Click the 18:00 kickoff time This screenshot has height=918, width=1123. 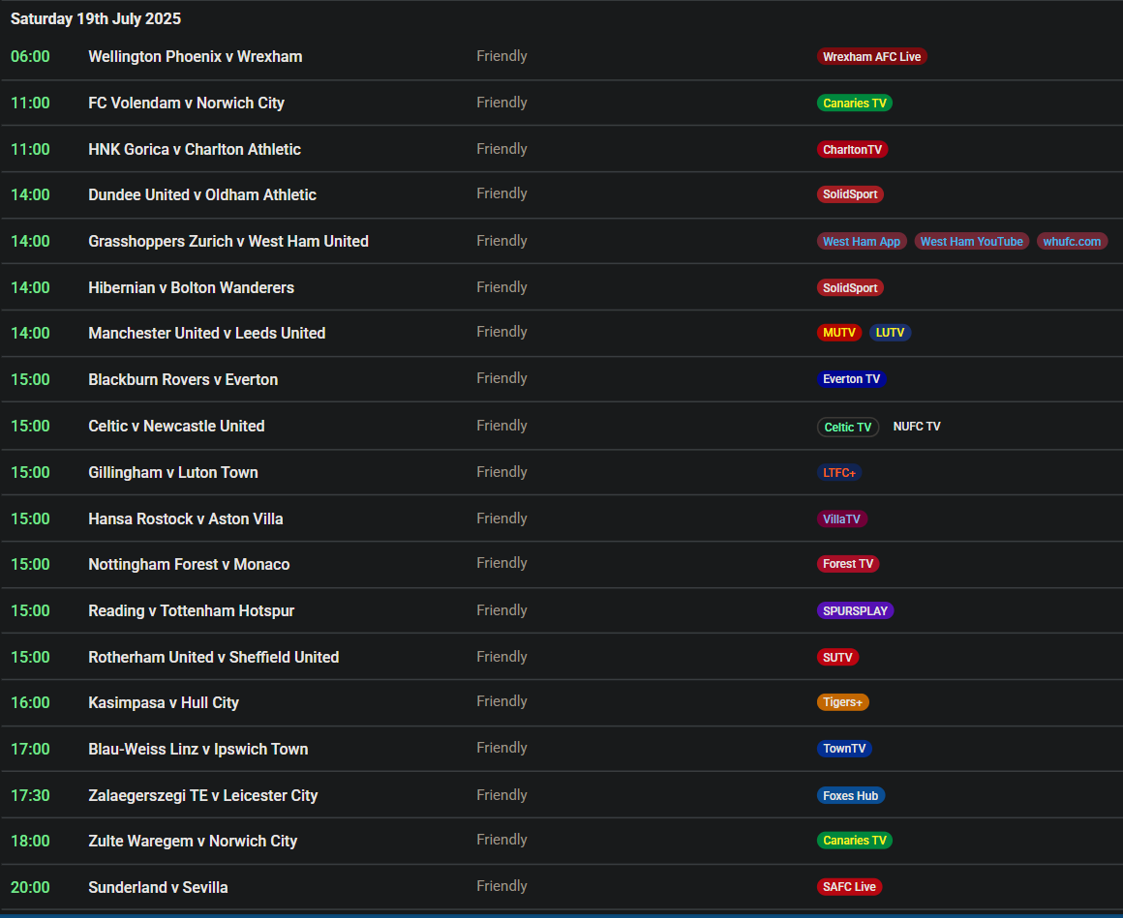point(30,842)
